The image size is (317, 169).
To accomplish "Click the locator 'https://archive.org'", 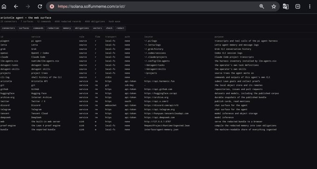I will coord(156,97).
